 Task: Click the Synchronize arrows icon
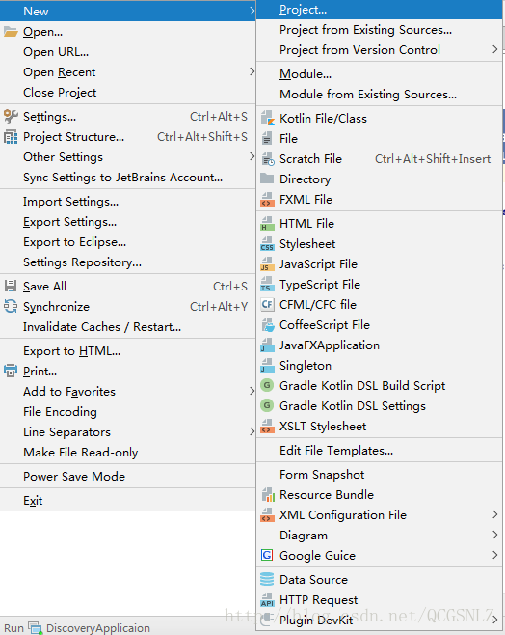[11, 307]
